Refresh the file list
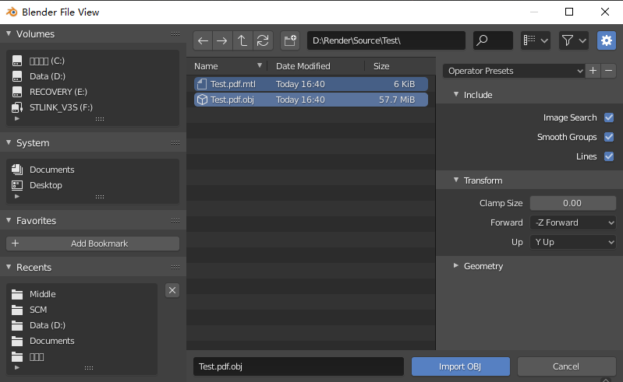Viewport: 623px width, 382px height. pos(263,40)
